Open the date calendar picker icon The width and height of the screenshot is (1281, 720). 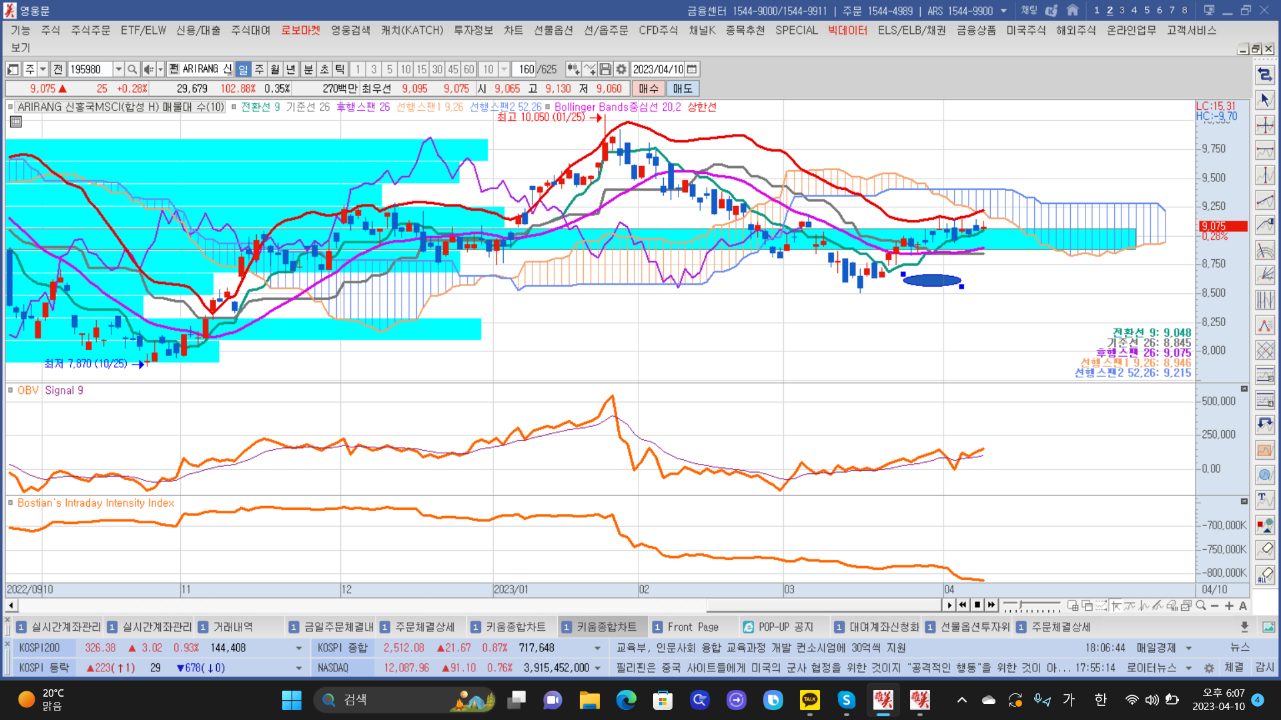pos(692,69)
